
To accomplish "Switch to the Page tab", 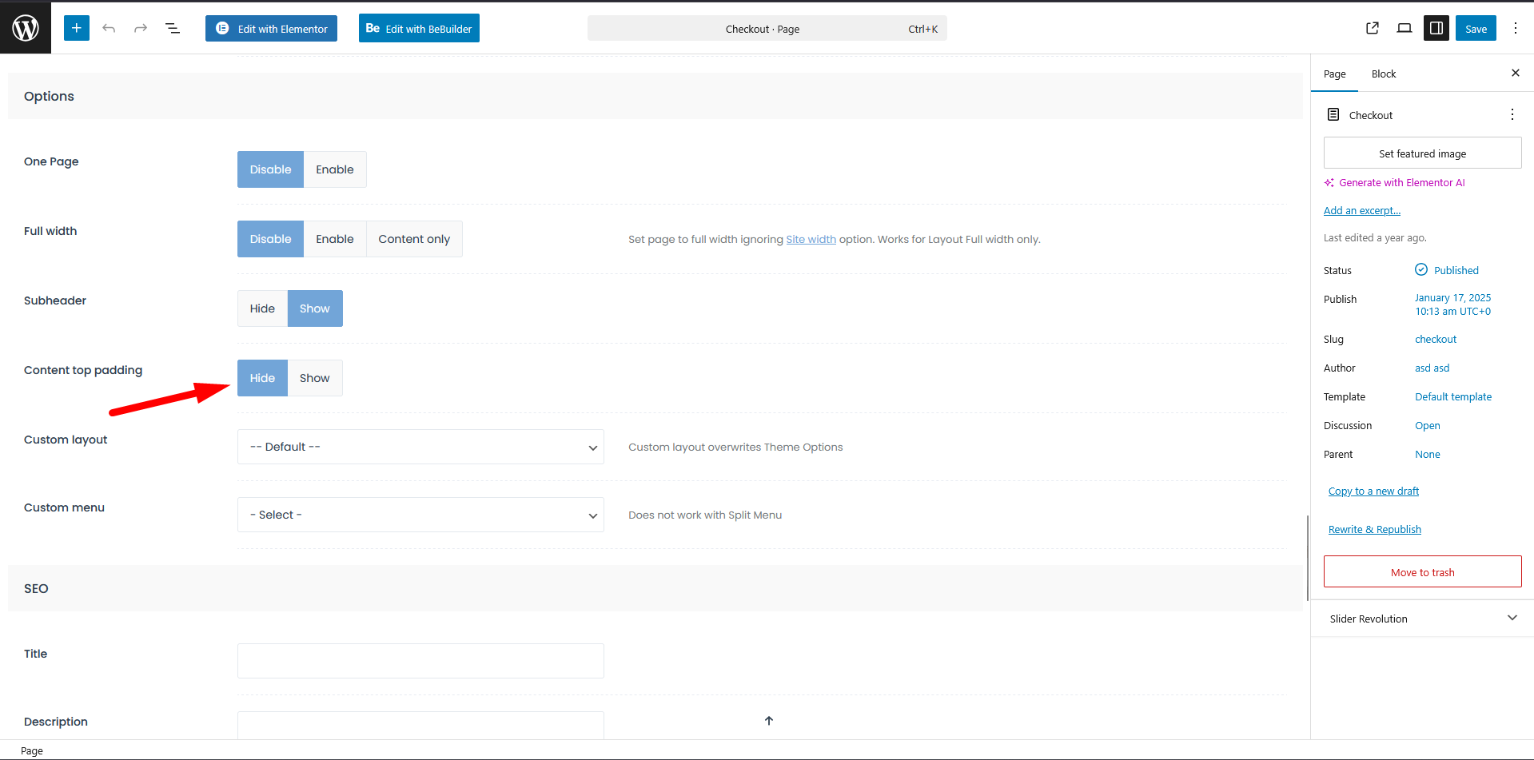I will point(1334,74).
